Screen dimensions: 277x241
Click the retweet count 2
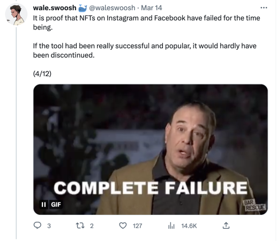92,226
